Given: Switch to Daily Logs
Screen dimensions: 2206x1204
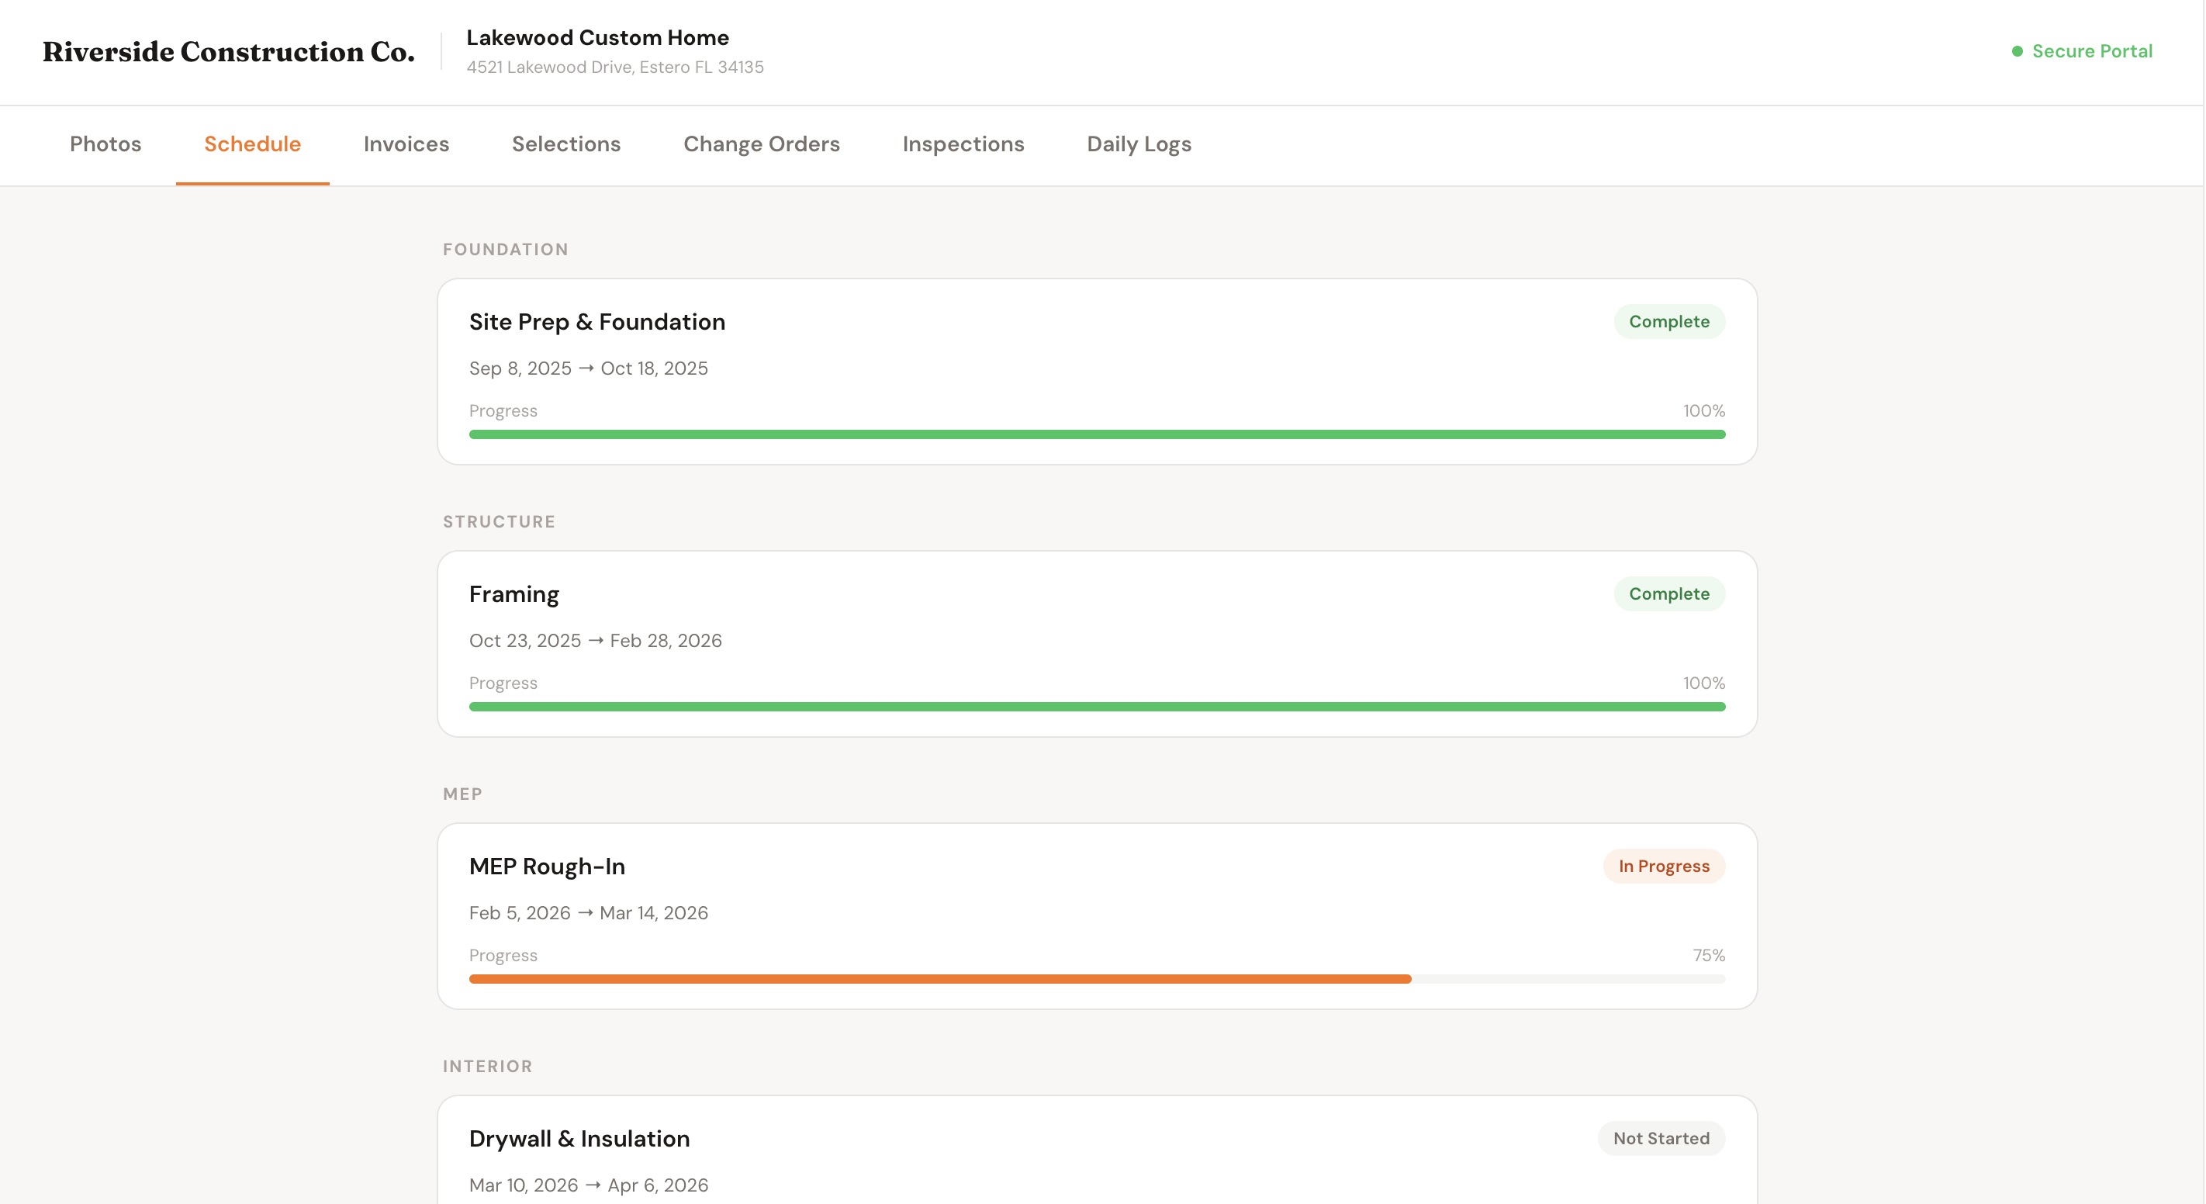Looking at the screenshot, I should (x=1138, y=144).
